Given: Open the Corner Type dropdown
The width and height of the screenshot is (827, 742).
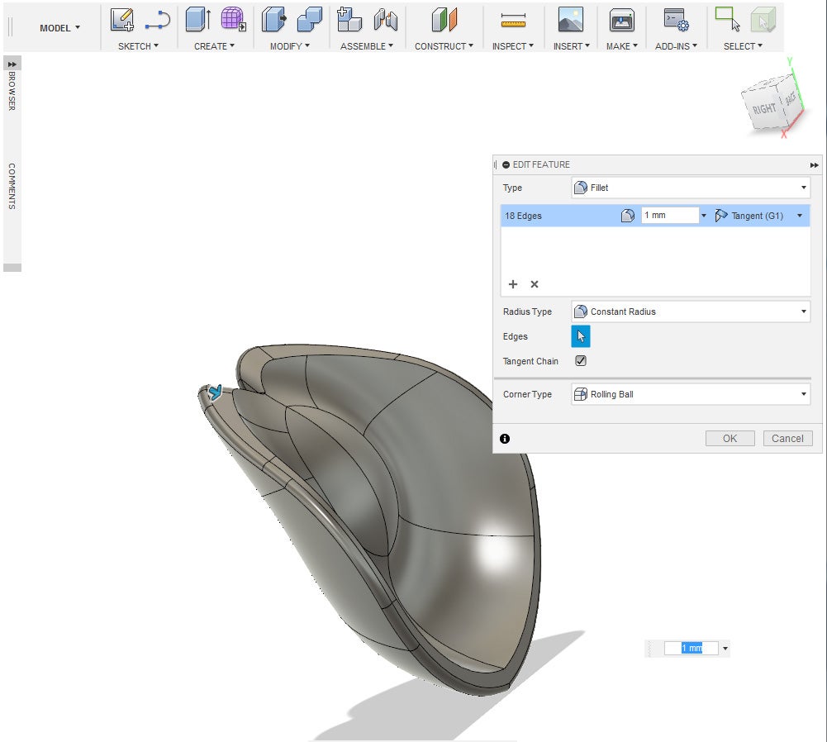Looking at the screenshot, I should pos(690,394).
